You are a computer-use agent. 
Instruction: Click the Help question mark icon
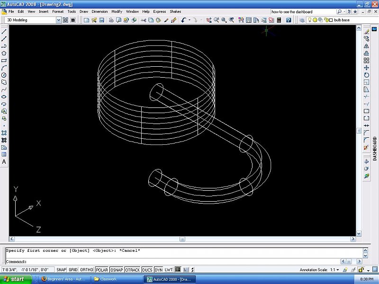[289, 20]
